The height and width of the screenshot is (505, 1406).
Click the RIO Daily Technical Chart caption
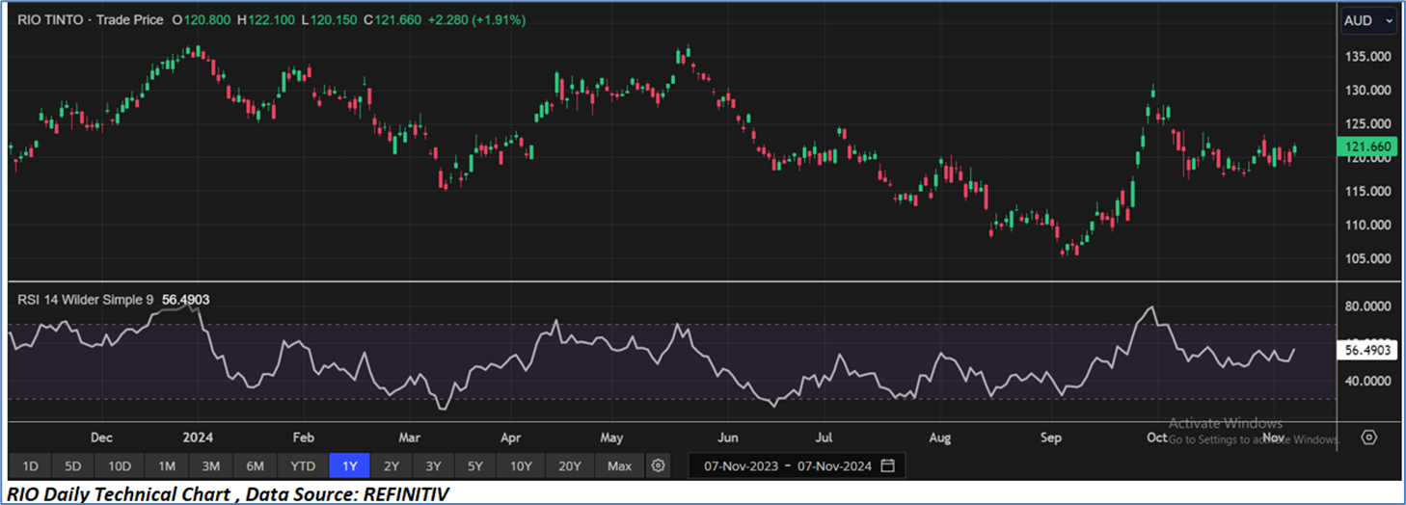point(228,493)
